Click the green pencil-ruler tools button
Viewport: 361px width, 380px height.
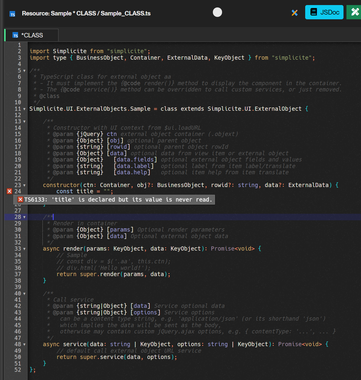coord(354,12)
